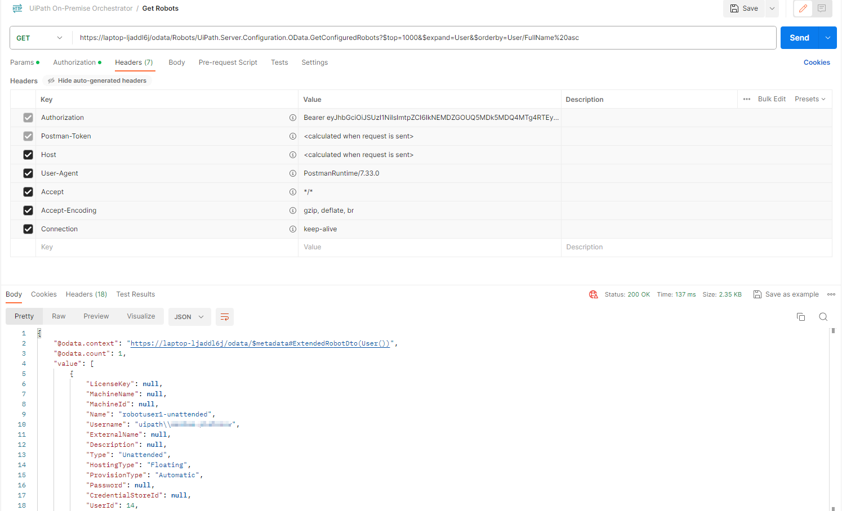Image resolution: width=842 pixels, height=511 pixels.
Task: Click the empty header Key field
Action: click(x=167, y=247)
